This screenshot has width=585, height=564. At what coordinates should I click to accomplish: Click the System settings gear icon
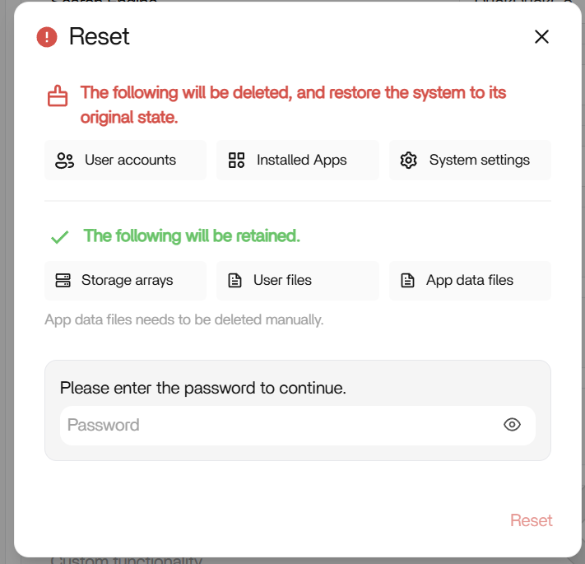(409, 161)
